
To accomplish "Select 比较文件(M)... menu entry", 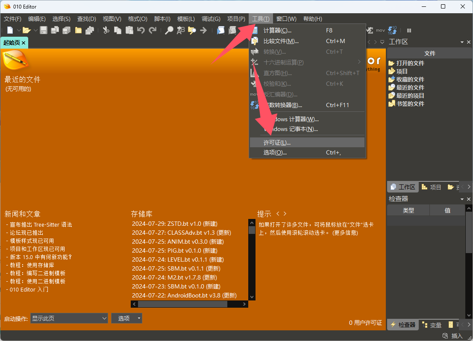I will (307, 41).
